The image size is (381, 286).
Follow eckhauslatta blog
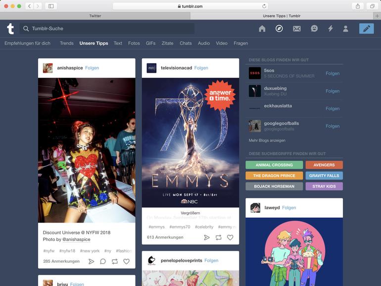(333, 109)
